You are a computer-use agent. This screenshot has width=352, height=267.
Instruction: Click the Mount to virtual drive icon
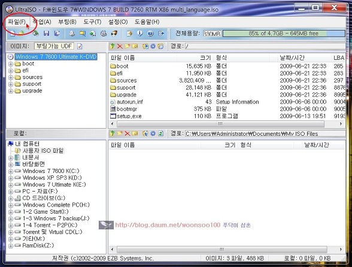point(104,34)
